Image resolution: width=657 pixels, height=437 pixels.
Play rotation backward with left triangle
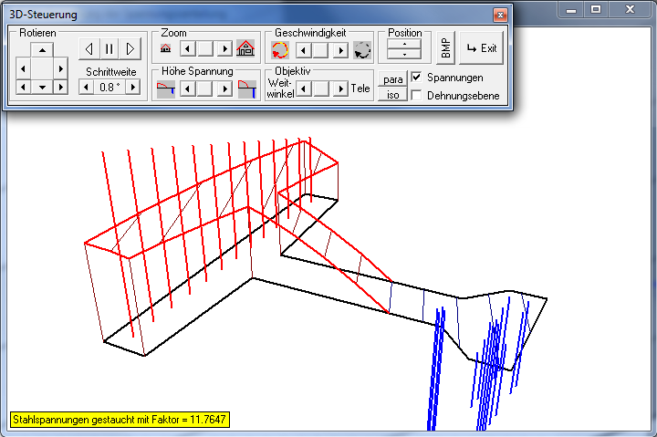coord(89,48)
